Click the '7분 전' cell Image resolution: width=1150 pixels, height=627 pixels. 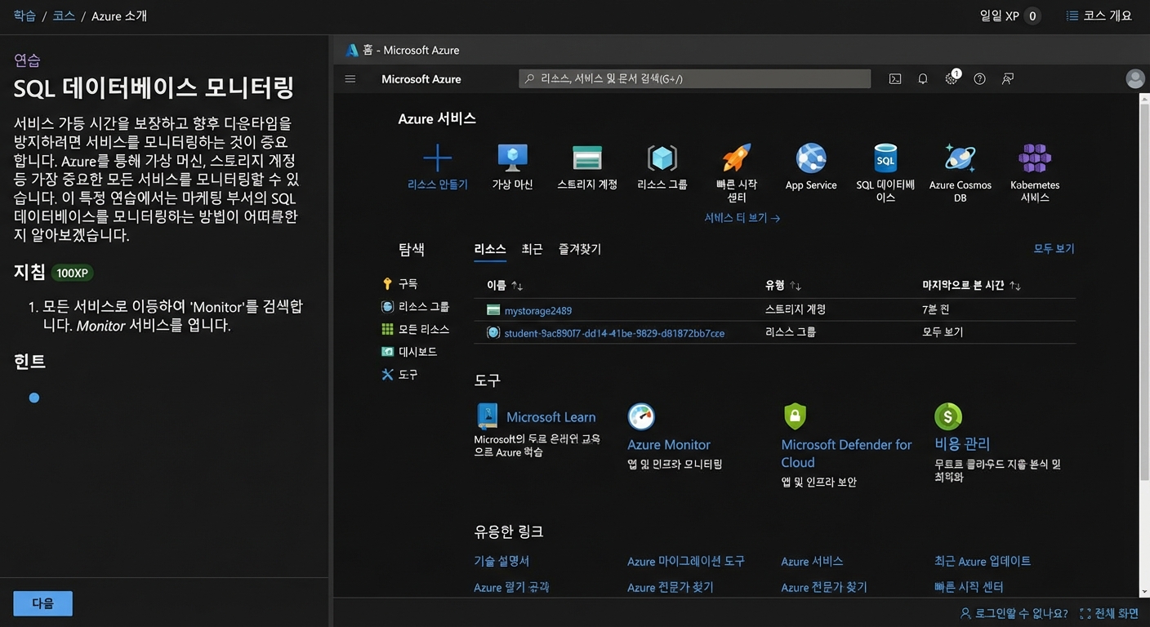[935, 310]
